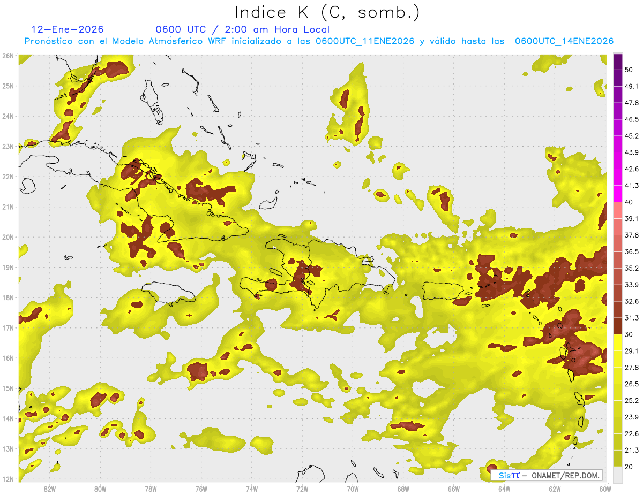The height and width of the screenshot is (496, 643).
Task: Click the color bar value '42.6'
Action: (631, 169)
